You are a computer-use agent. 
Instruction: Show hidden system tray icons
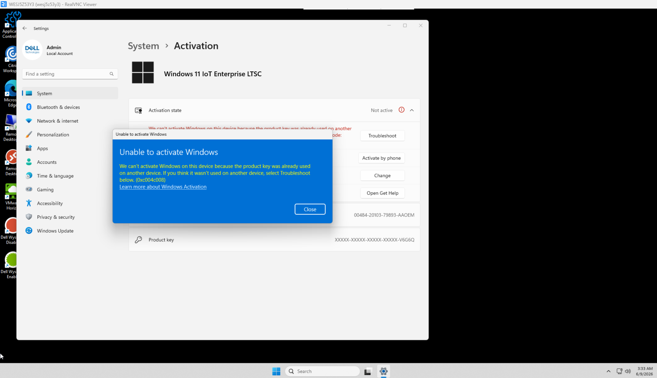[608, 371]
